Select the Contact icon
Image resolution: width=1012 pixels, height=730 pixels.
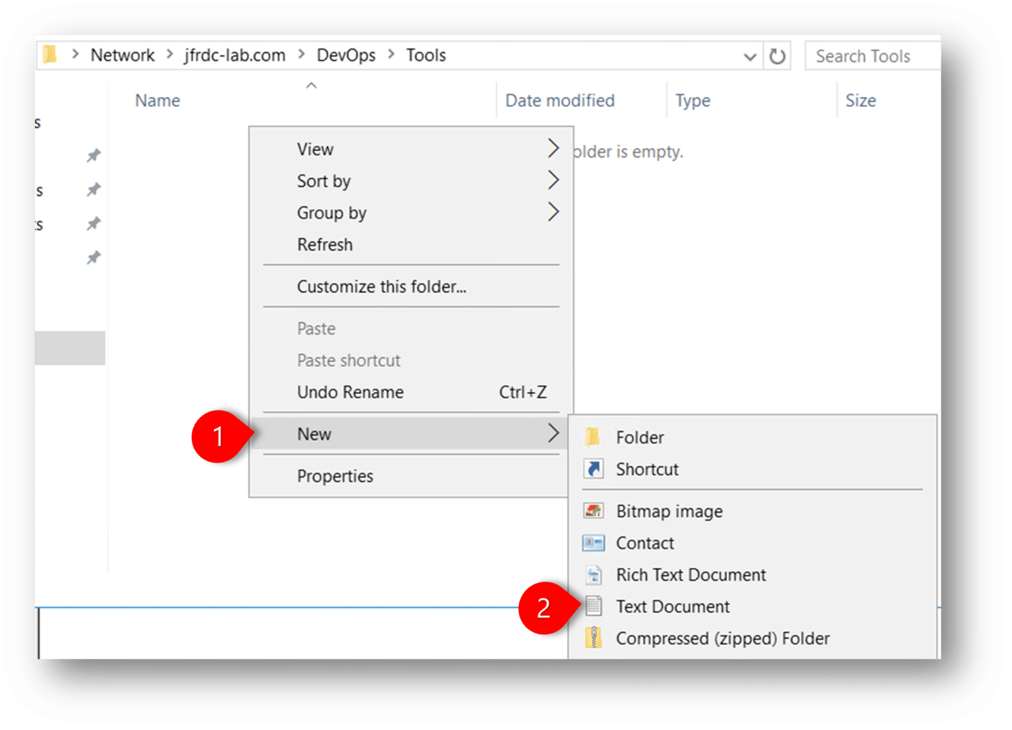tap(594, 543)
